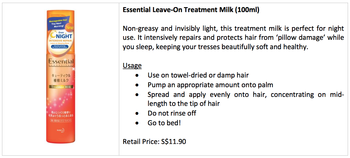
Task: Click the underlined Usage heading
Action: pyautogui.click(x=132, y=66)
